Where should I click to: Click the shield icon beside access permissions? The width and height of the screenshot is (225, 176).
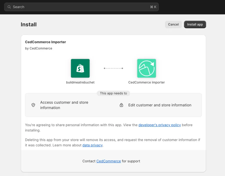point(33,105)
